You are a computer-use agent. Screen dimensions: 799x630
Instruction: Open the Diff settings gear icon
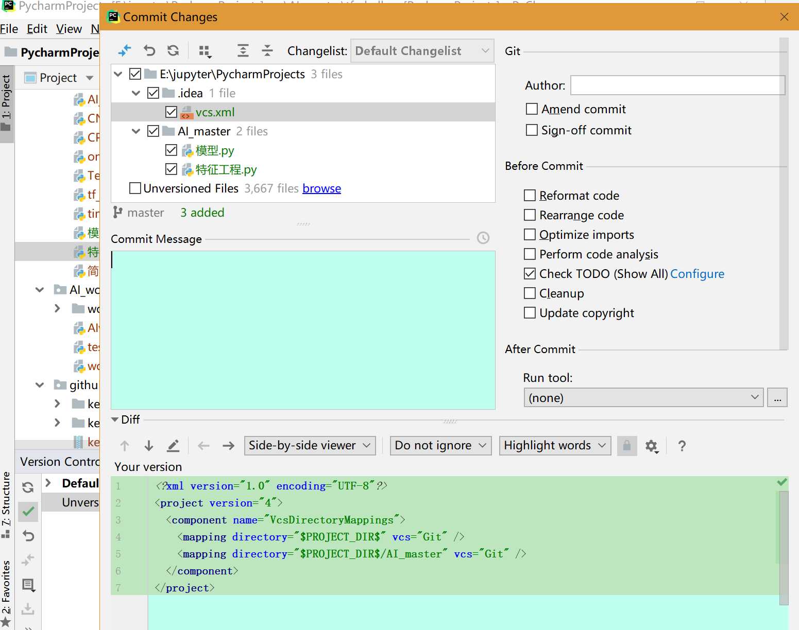tap(652, 446)
